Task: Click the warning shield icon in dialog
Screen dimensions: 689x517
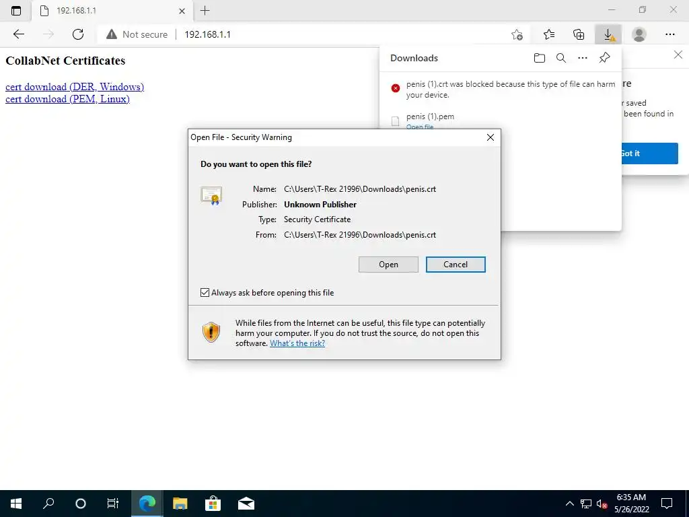Action: pyautogui.click(x=211, y=332)
